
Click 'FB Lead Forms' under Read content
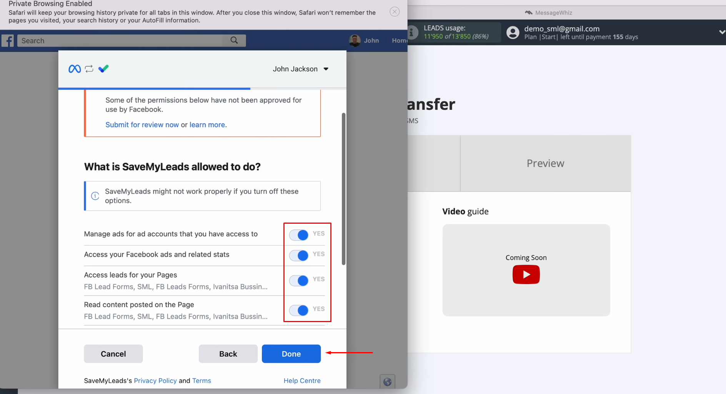pos(108,316)
